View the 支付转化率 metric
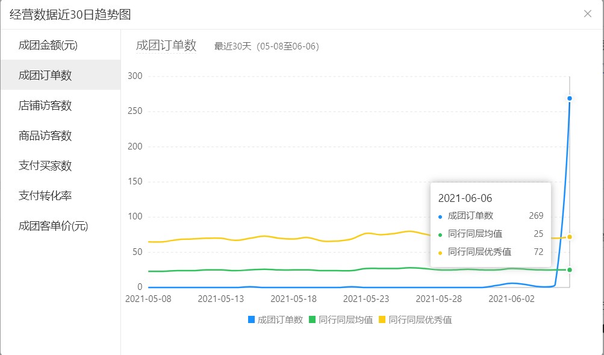 point(45,196)
